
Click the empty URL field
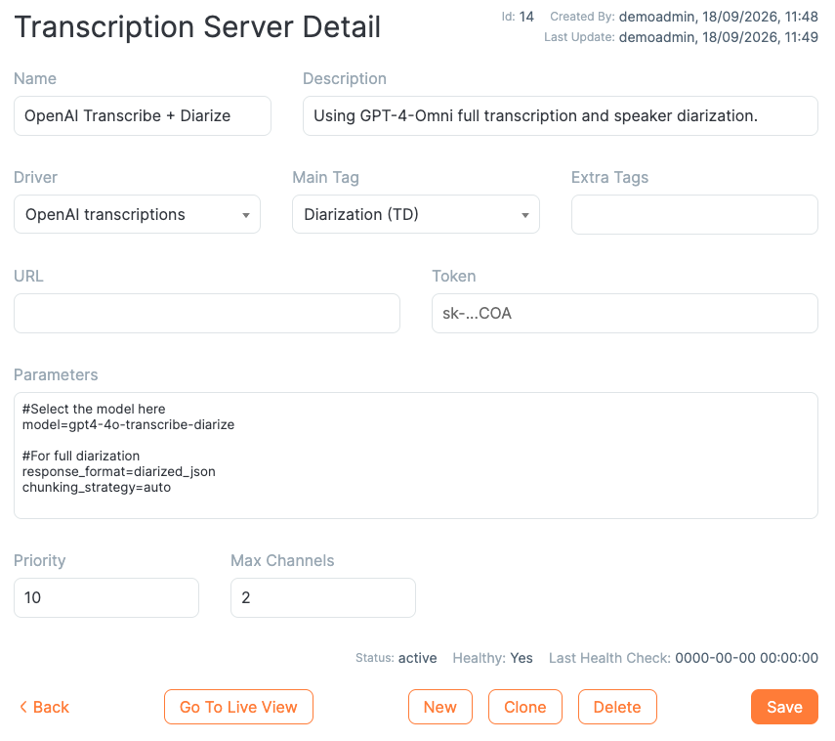pyautogui.click(x=207, y=314)
